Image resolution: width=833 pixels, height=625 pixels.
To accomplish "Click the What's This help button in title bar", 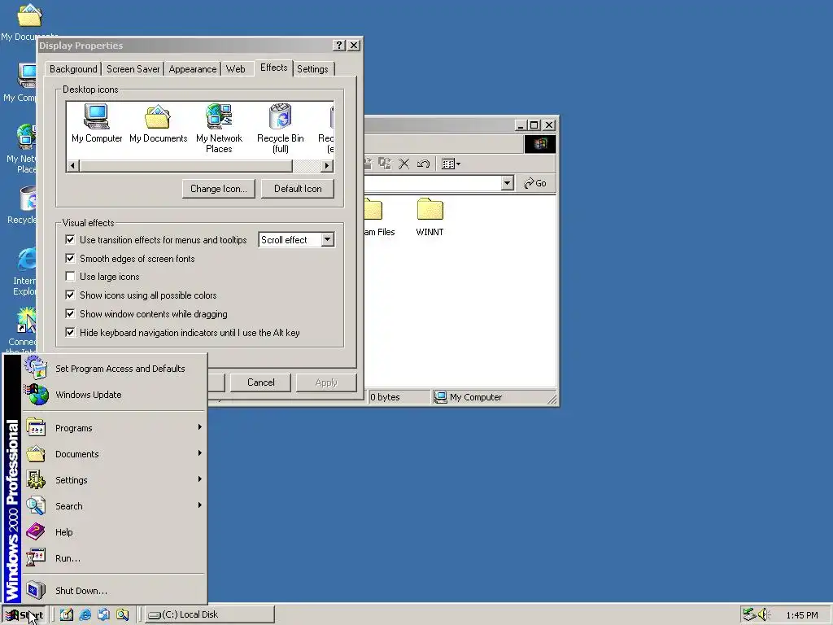I will pyautogui.click(x=339, y=46).
